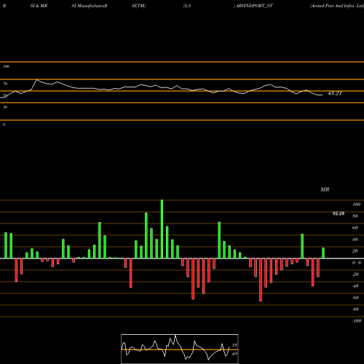Click the RSI value 43.21 label
364x364 pixels.
pyautogui.click(x=335, y=93)
